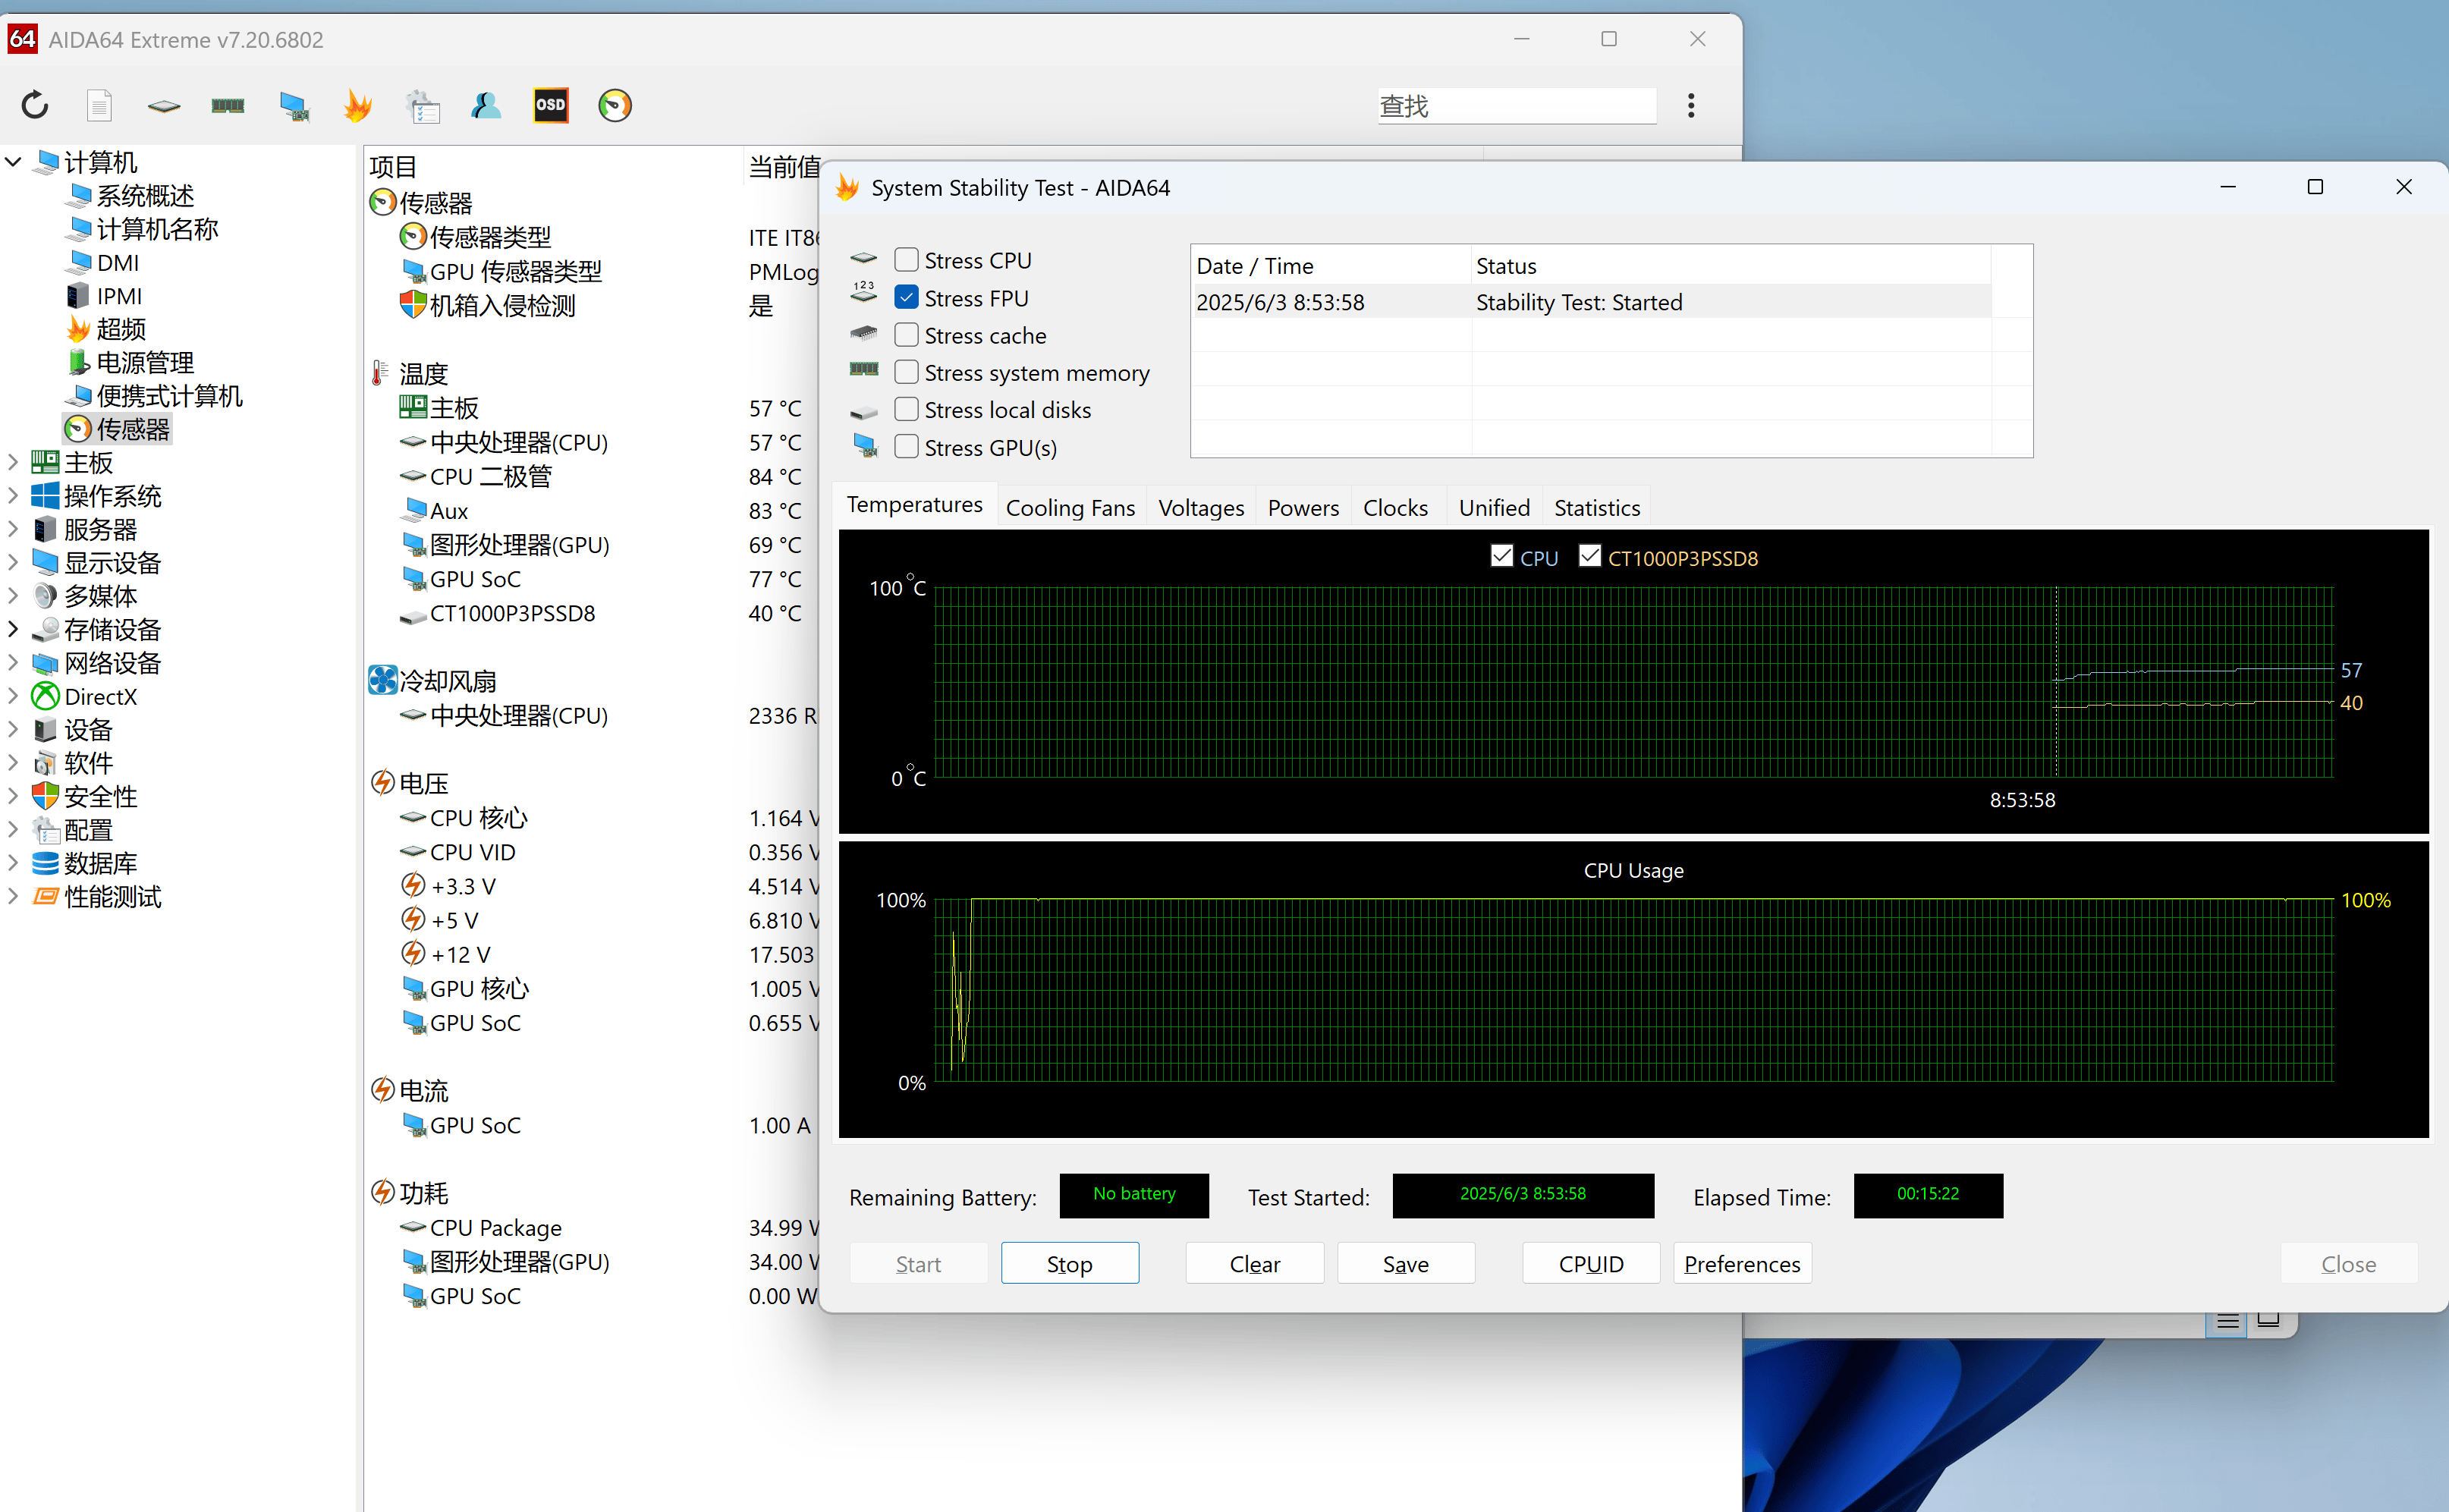This screenshot has width=2449, height=1512.
Task: Click the 电压 lightning icon header
Action: pyautogui.click(x=383, y=782)
